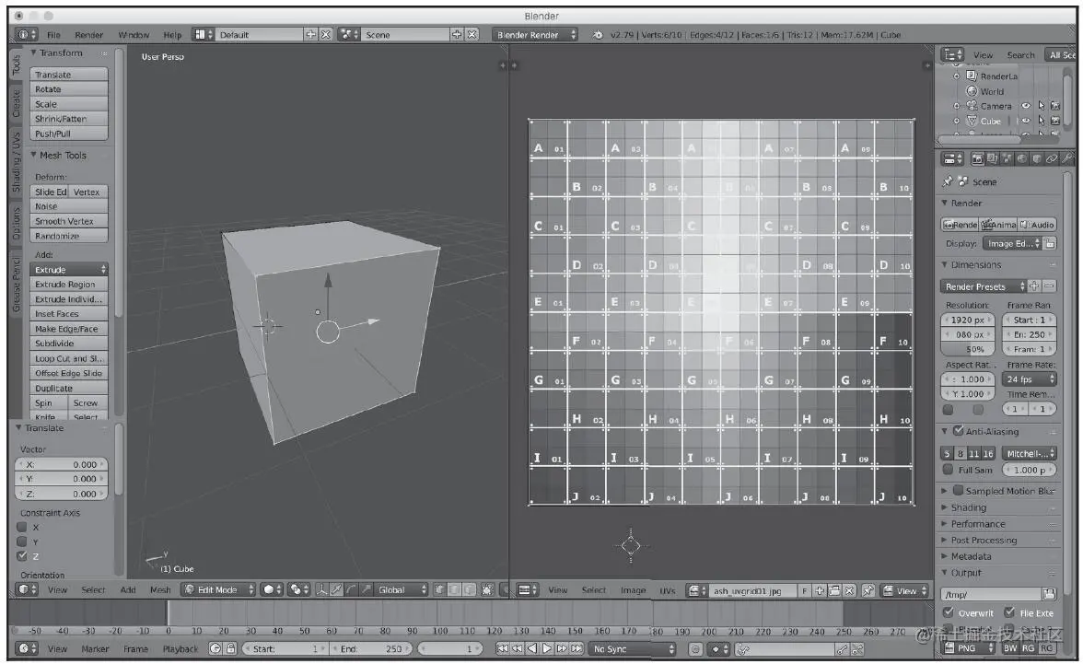Open the Extrude dropdown in Mesh Tools
This screenshot has height=664, width=1083.
tap(68, 270)
